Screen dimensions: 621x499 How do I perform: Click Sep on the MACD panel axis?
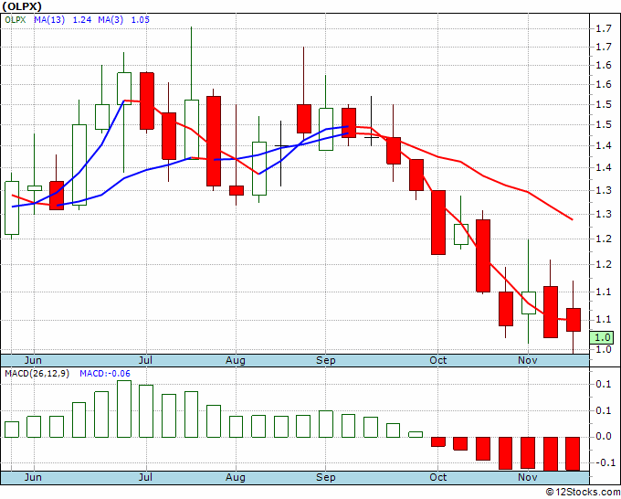pyautogui.click(x=325, y=477)
